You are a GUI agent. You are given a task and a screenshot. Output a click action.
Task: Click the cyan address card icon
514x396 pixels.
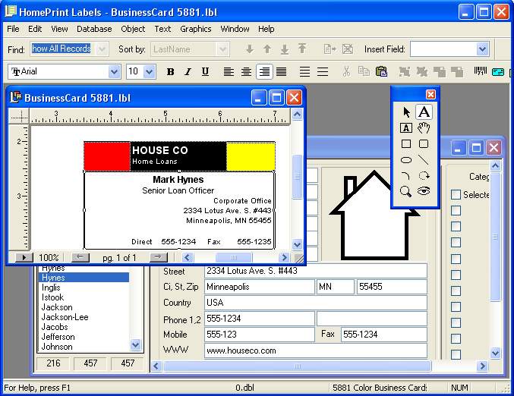pos(498,72)
